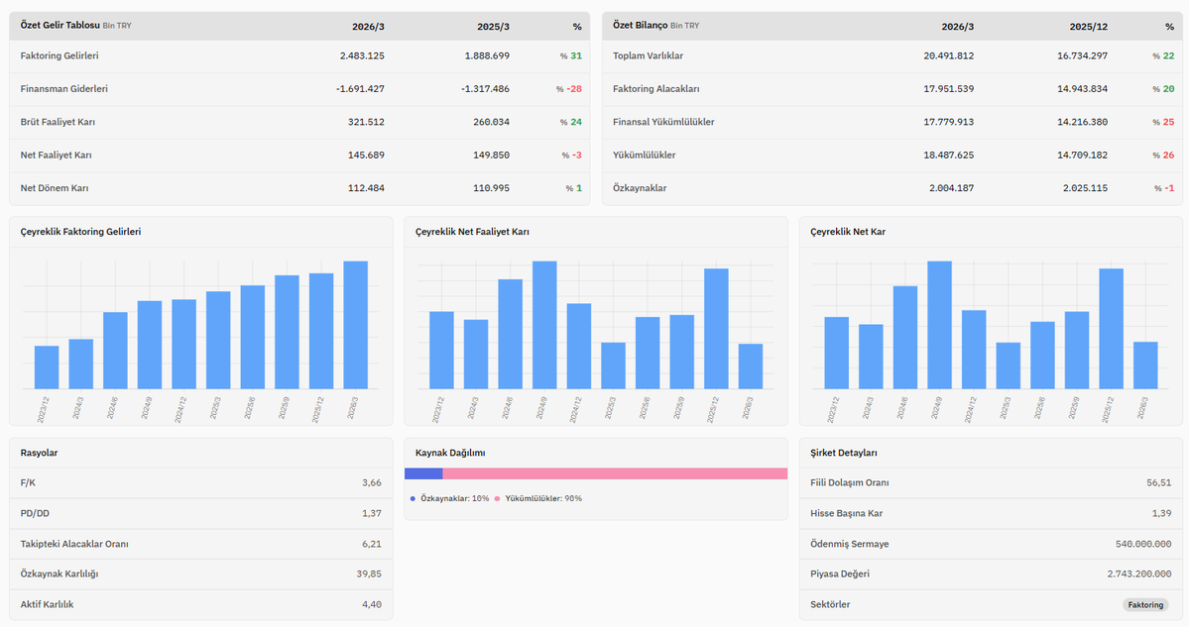Select the 2.004.187 Özkaynaklar value
This screenshot has width=1189, height=627.
pos(952,188)
